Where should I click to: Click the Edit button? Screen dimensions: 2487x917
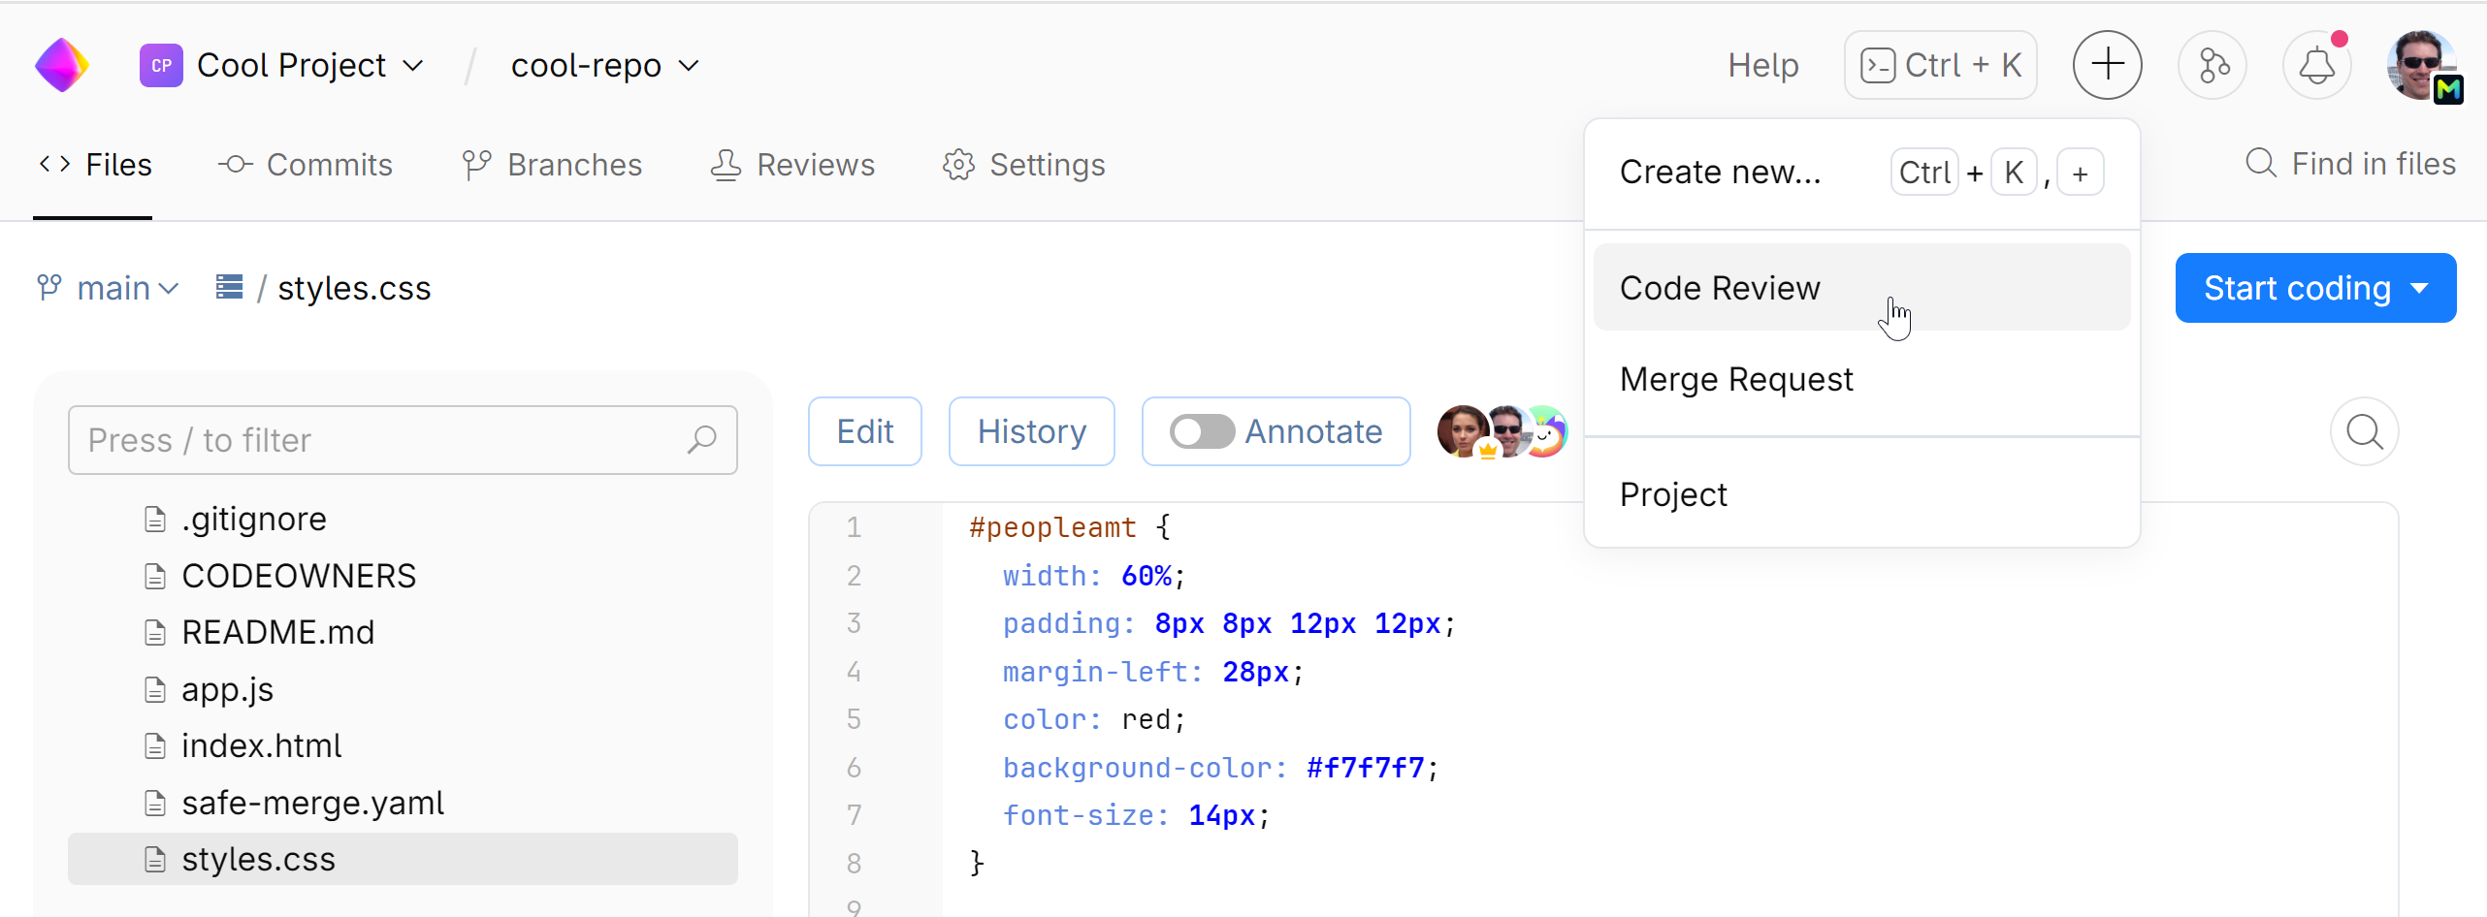click(x=864, y=430)
